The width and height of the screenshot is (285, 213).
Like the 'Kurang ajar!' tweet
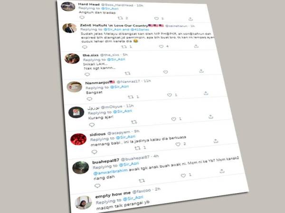click(x=174, y=119)
